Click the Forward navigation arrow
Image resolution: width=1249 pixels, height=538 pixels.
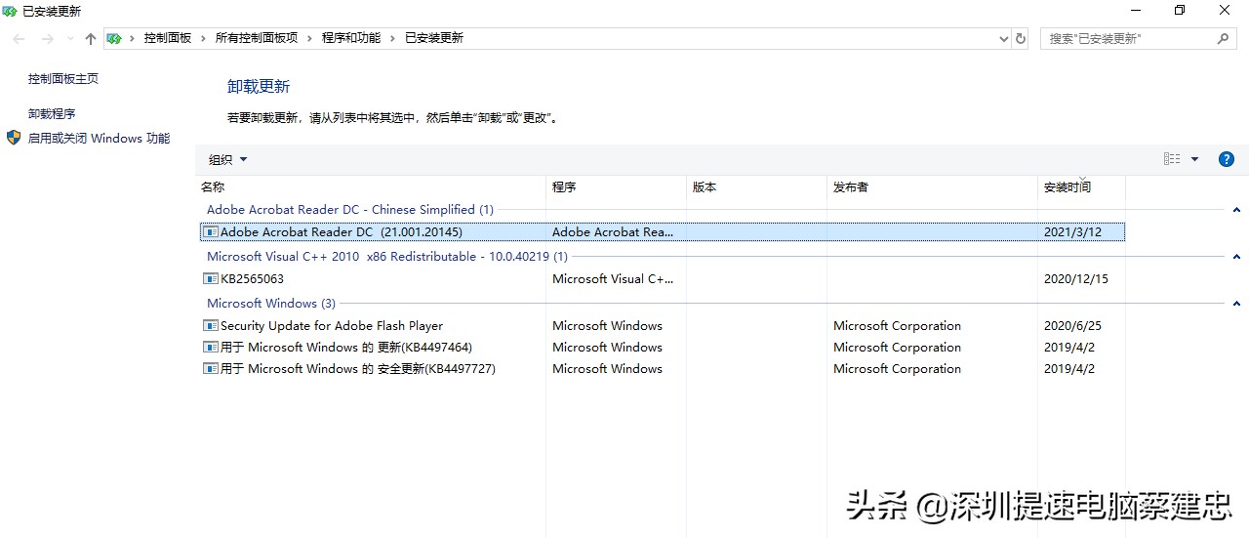(47, 38)
